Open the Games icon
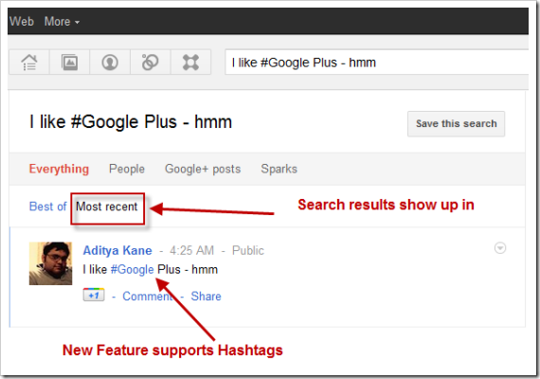This screenshot has width=540, height=379. pos(190,63)
